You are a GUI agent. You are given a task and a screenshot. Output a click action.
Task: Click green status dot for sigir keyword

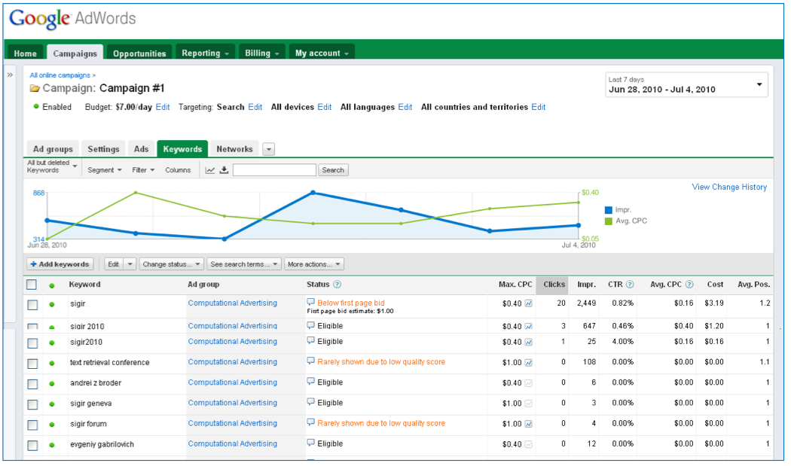pyautogui.click(x=51, y=304)
